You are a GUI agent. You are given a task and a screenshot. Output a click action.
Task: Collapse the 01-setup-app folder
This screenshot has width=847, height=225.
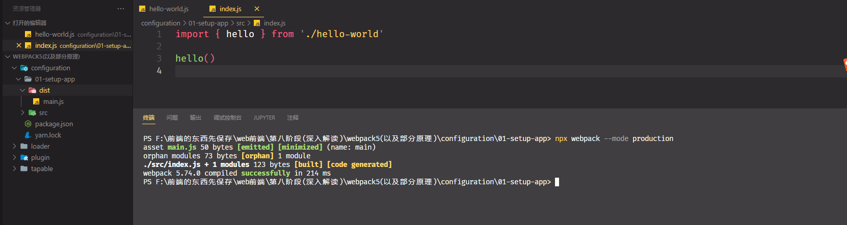18,79
